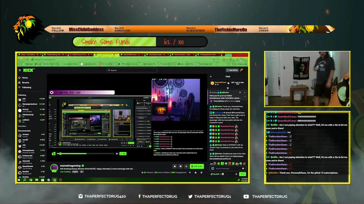The height and width of the screenshot is (204, 364).
Task: Click the browser back arrow
Action: point(18,59)
